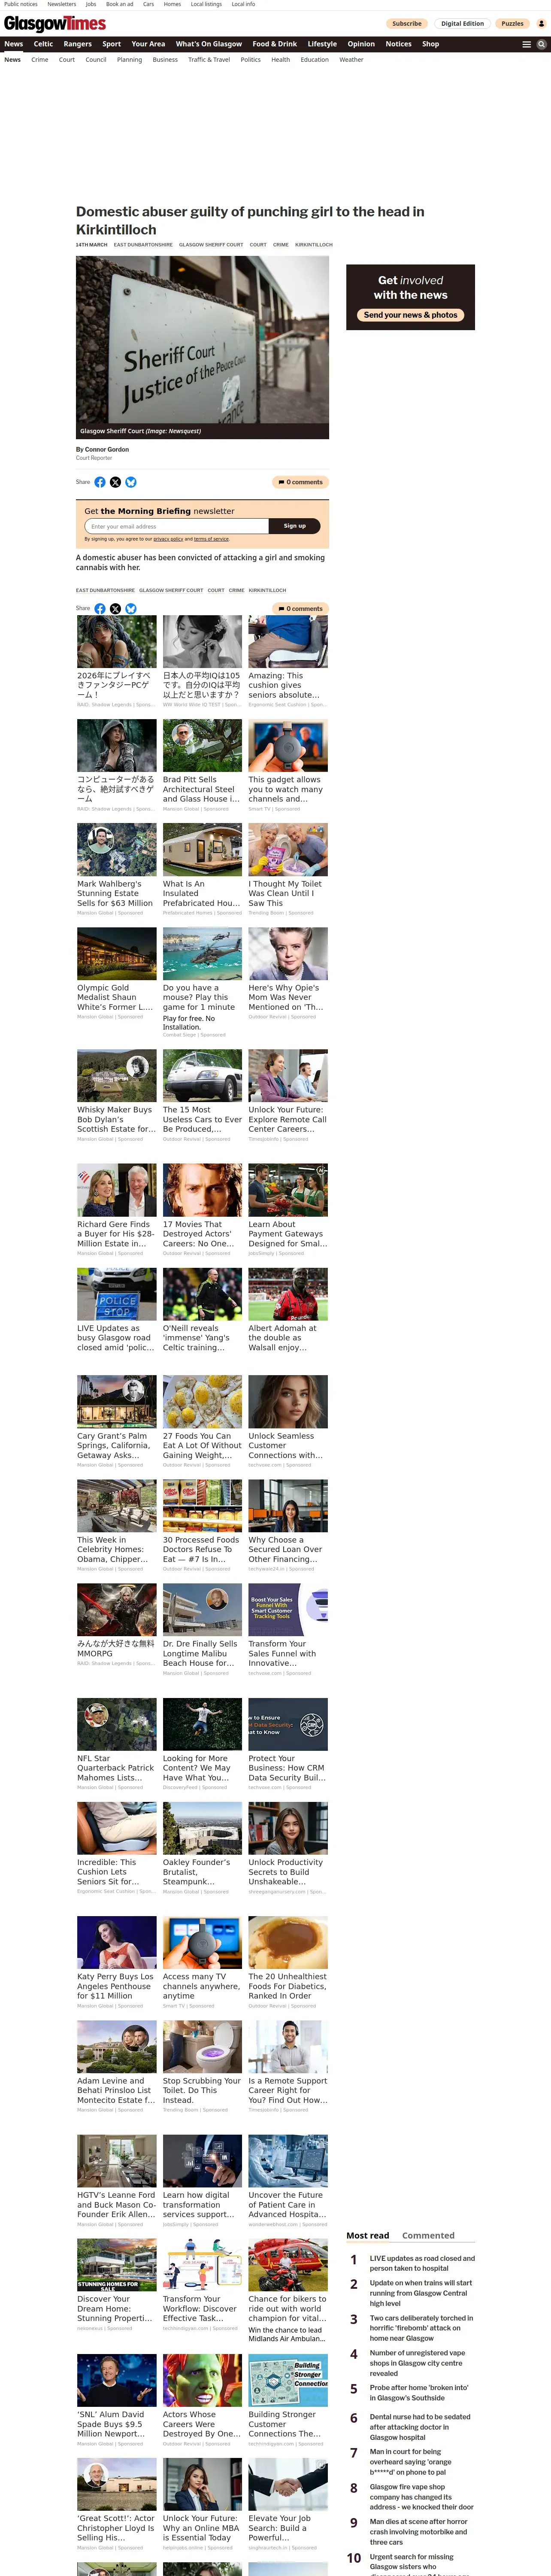
Task: Go to What's On Glasgow
Action: tap(209, 44)
